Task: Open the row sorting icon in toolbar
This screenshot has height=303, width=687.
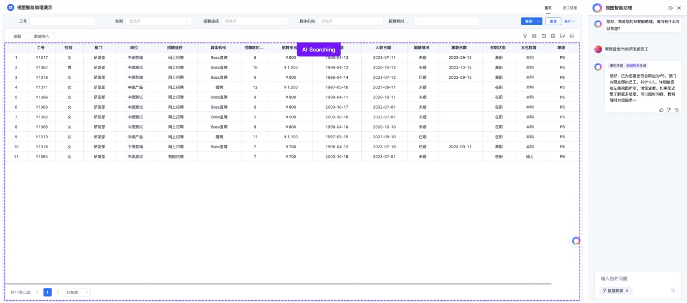Action: (544, 36)
